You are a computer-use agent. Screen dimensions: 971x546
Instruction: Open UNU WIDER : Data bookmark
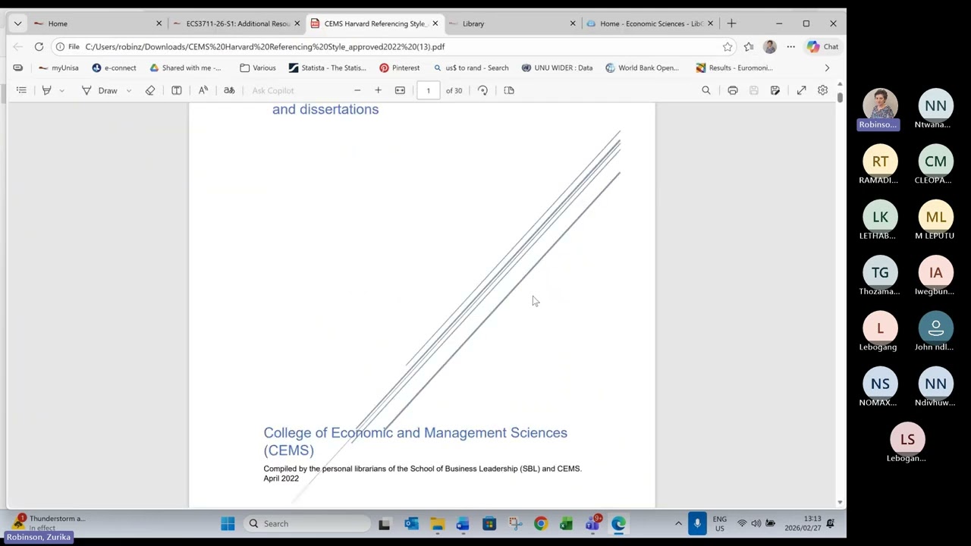click(557, 67)
